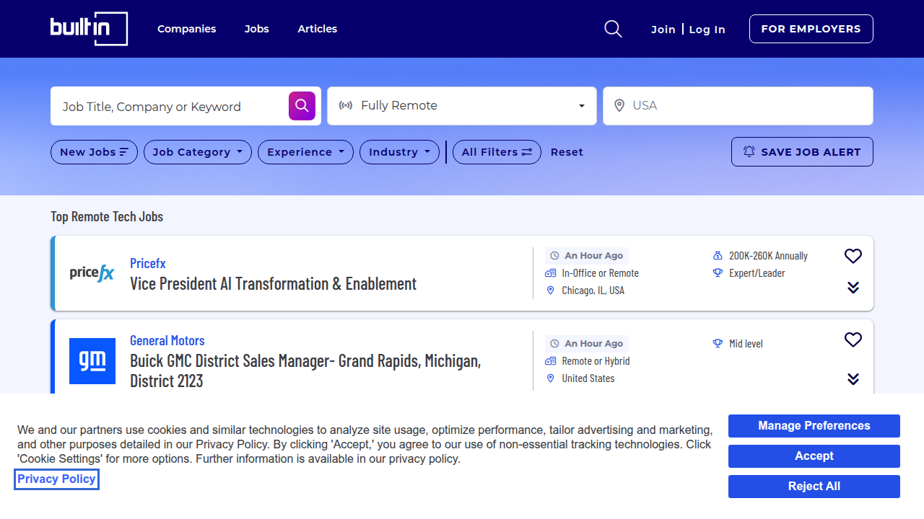The height and width of the screenshot is (519, 924).
Task: Click the General Motors GM logo
Action: coord(92,361)
